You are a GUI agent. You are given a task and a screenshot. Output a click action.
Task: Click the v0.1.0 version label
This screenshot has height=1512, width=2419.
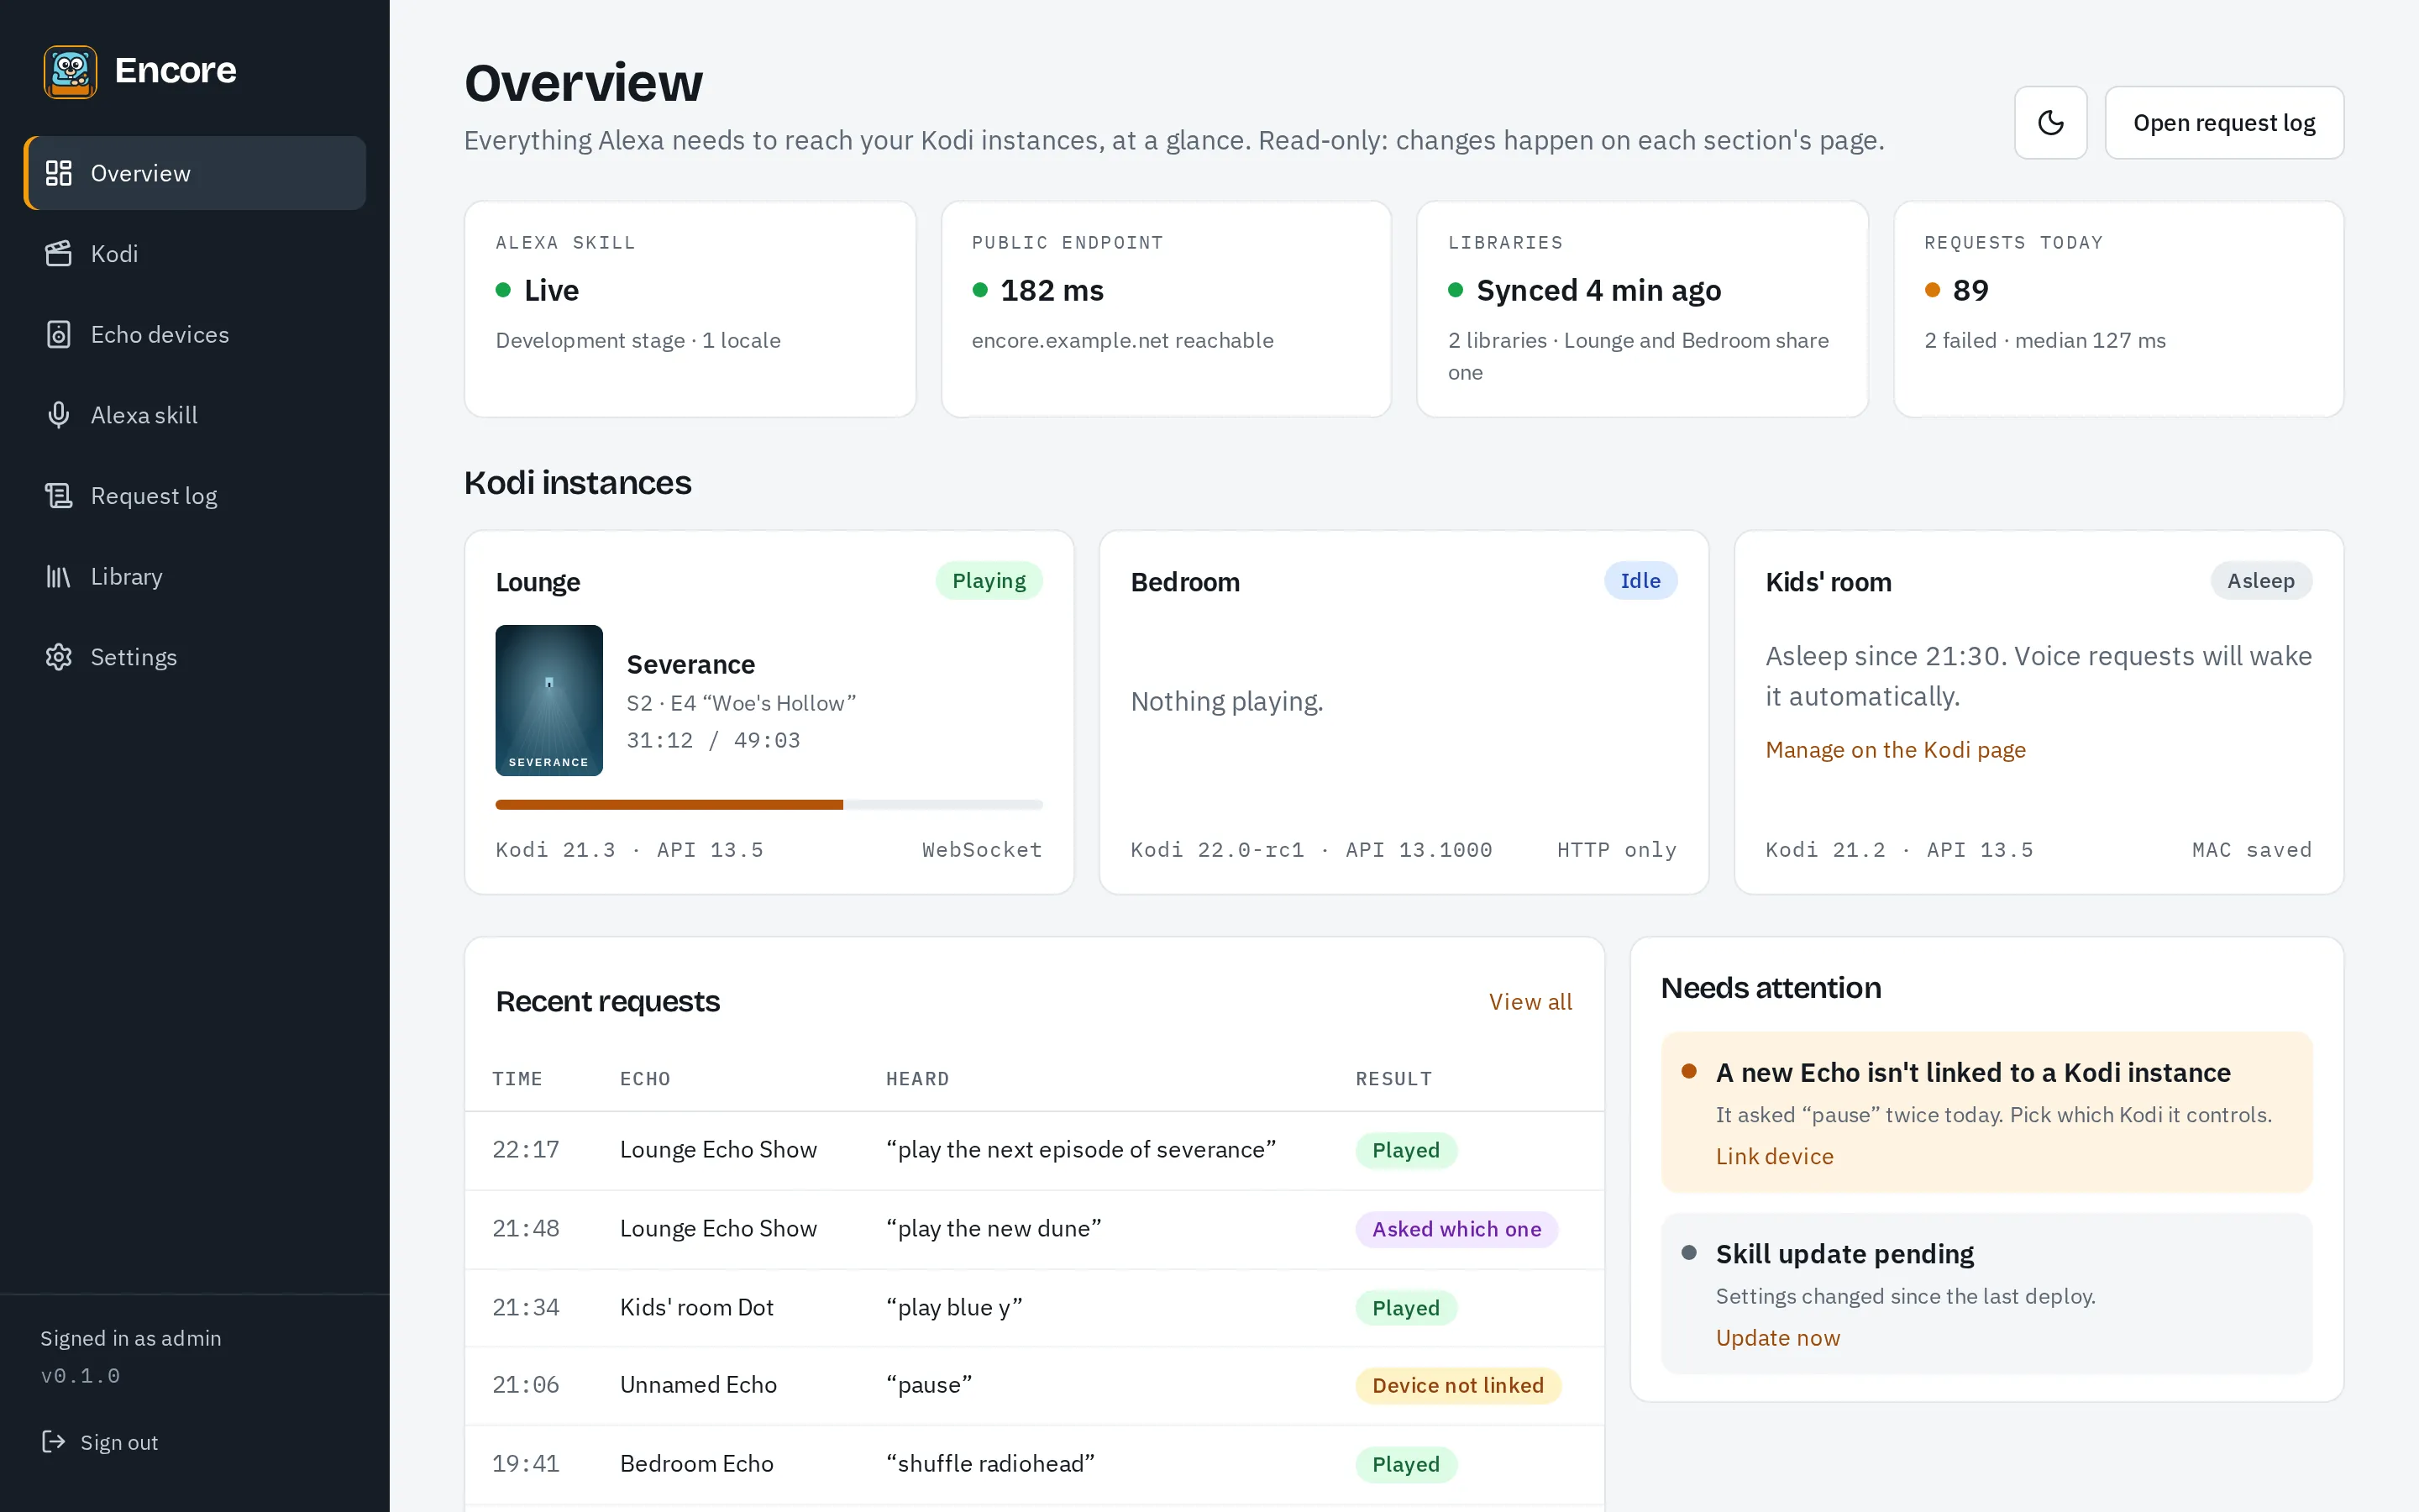[80, 1376]
